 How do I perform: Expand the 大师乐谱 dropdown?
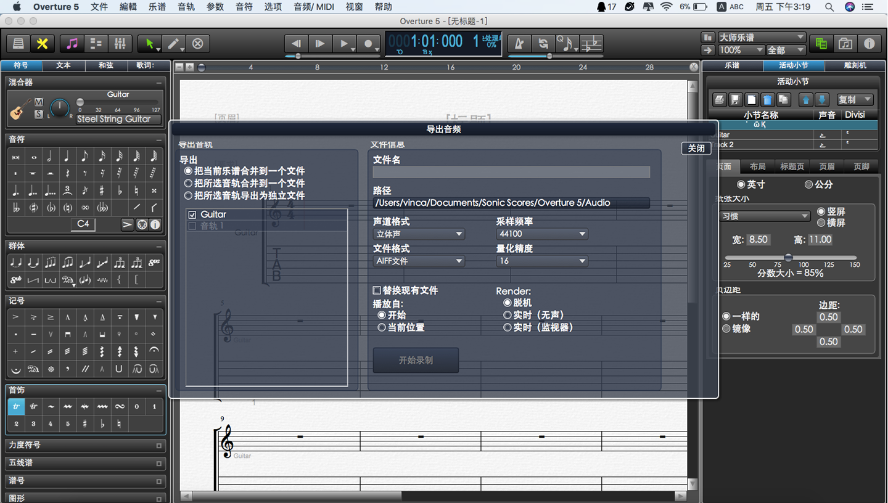(761, 36)
